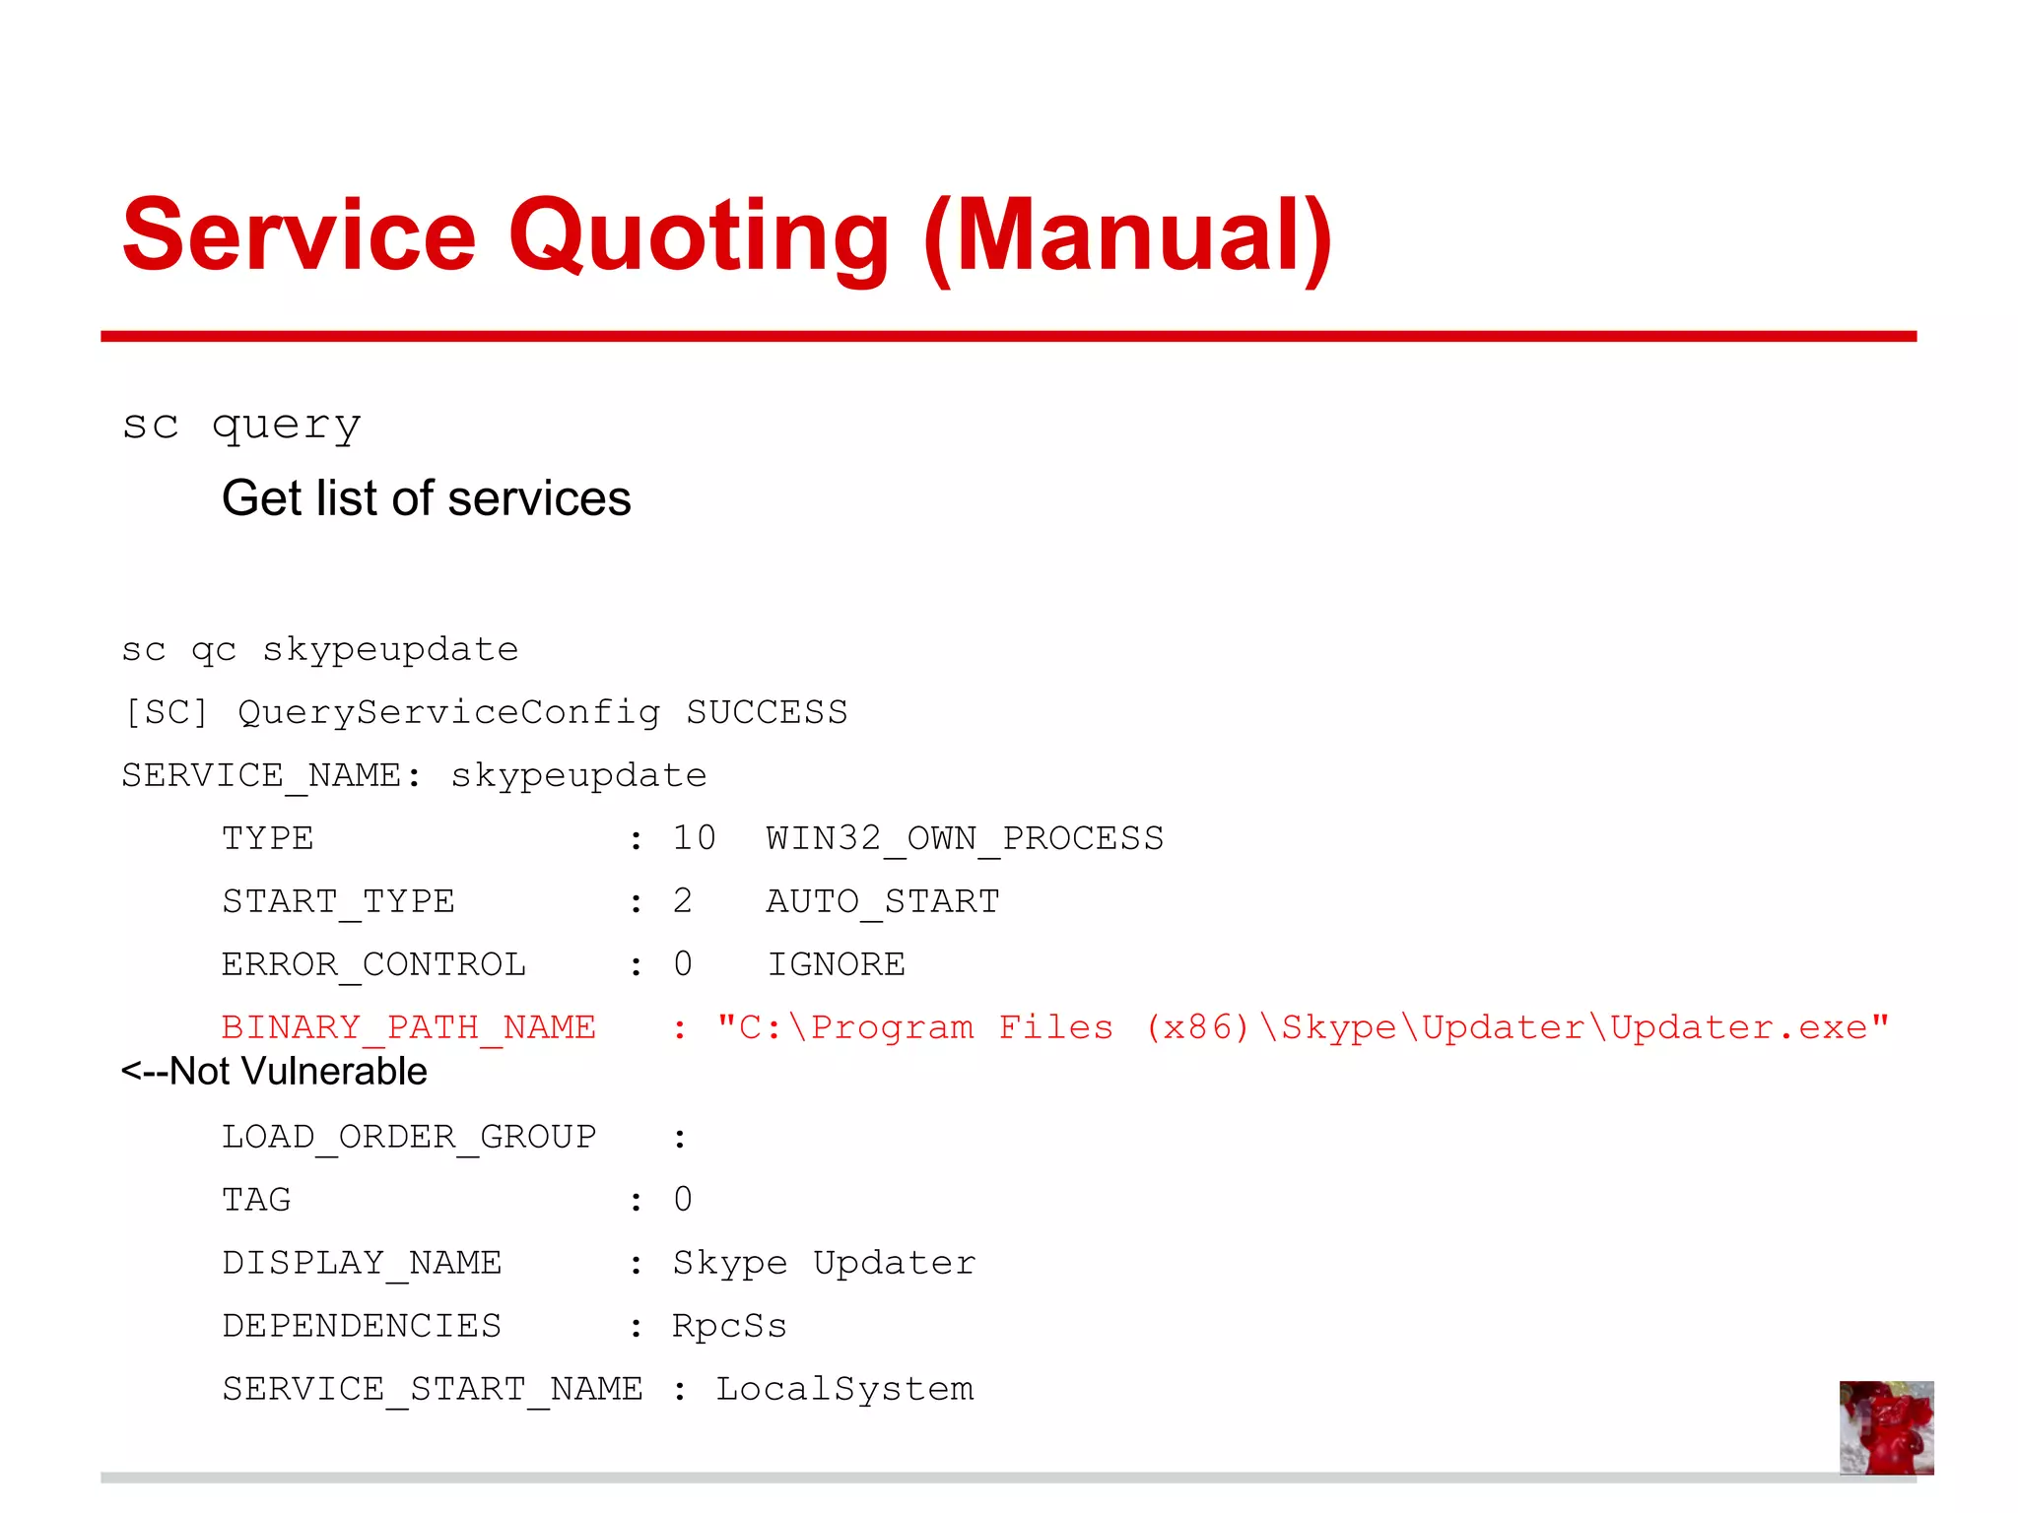This screenshot has width=2018, height=1513.
Task: Click the 'sc query' command text
Action: (x=241, y=426)
